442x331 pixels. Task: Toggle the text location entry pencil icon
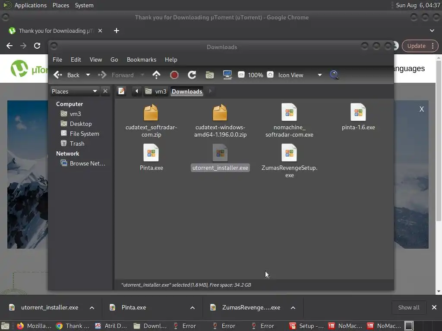pos(121,91)
